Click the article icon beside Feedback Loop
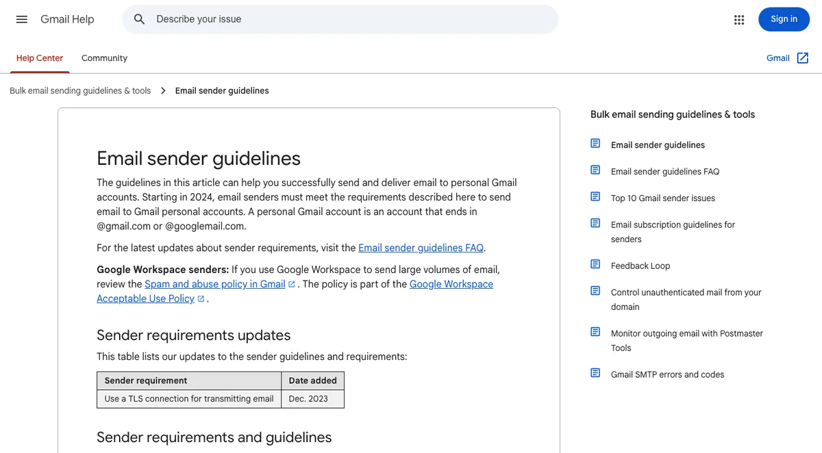822x453 pixels. tap(595, 265)
